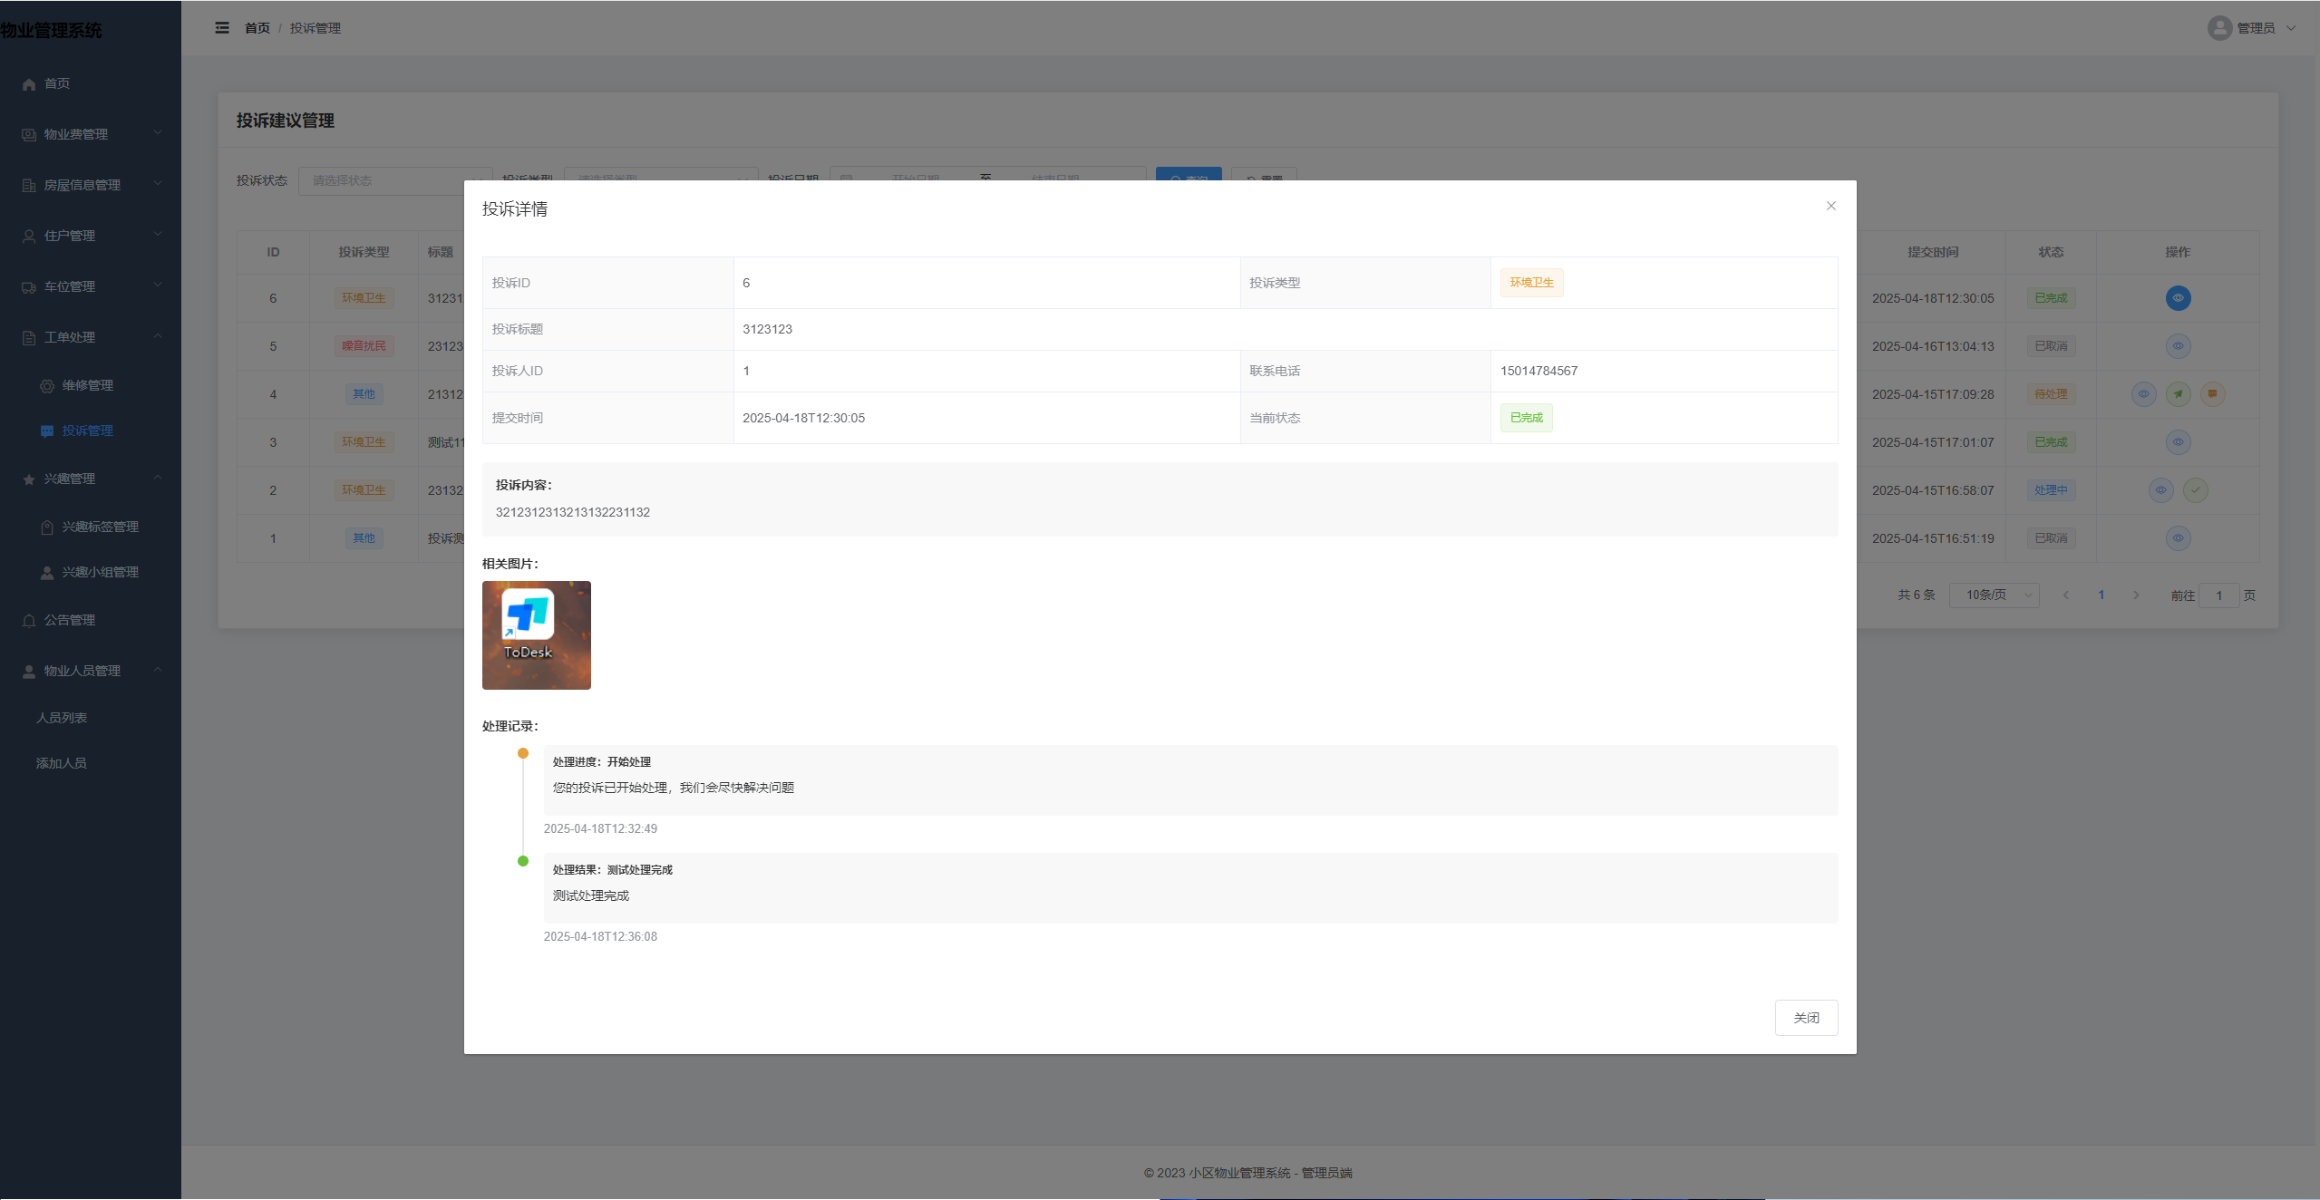Click the green send/process icon in row 4

coord(2179,394)
